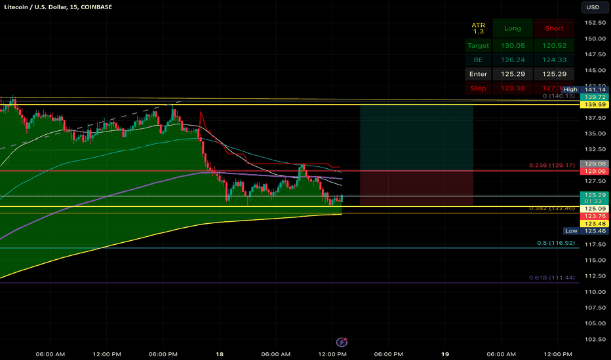
Task: Click the green 139.72 price tag
Action: pos(595,97)
